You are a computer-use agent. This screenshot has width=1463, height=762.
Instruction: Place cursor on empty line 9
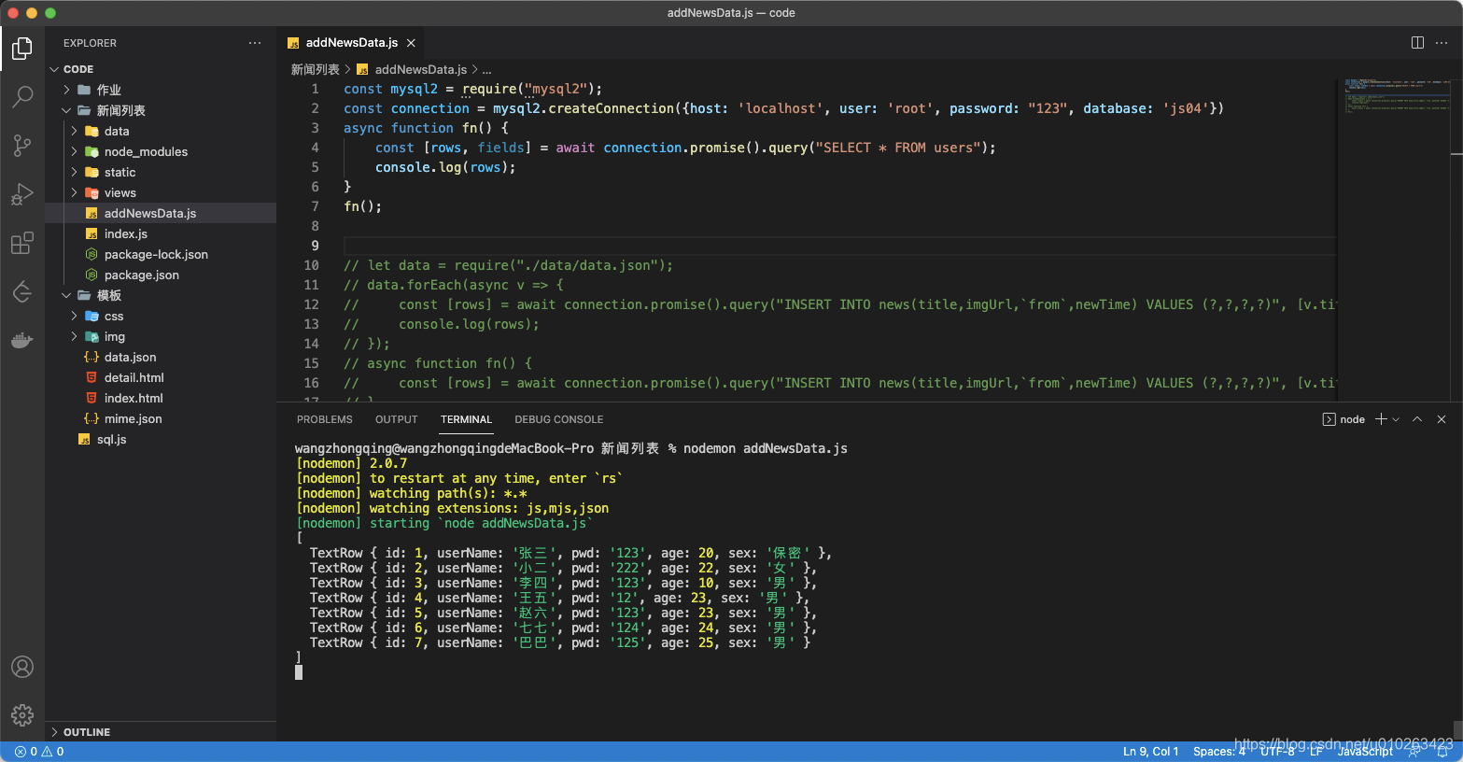pos(839,246)
